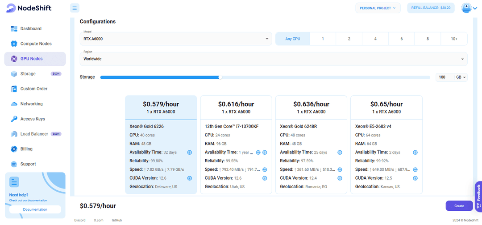Viewport: 482px width, 225px height.
Task: Open the X.com footer link
Action: (98, 220)
